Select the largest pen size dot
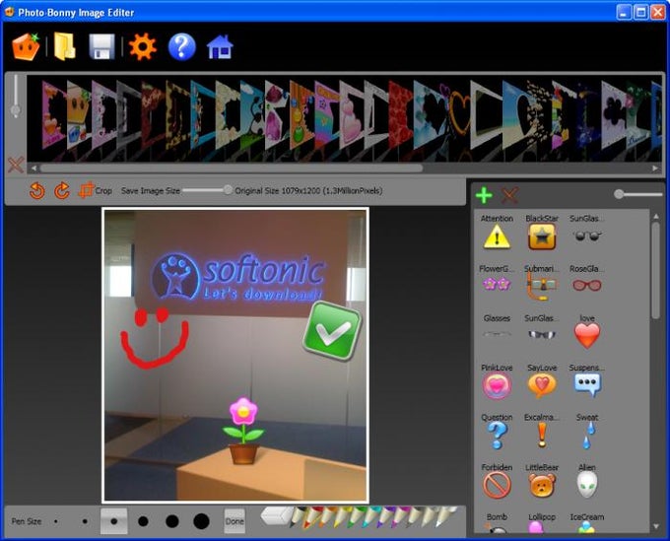Screen dimensions: 670x541 201,521
